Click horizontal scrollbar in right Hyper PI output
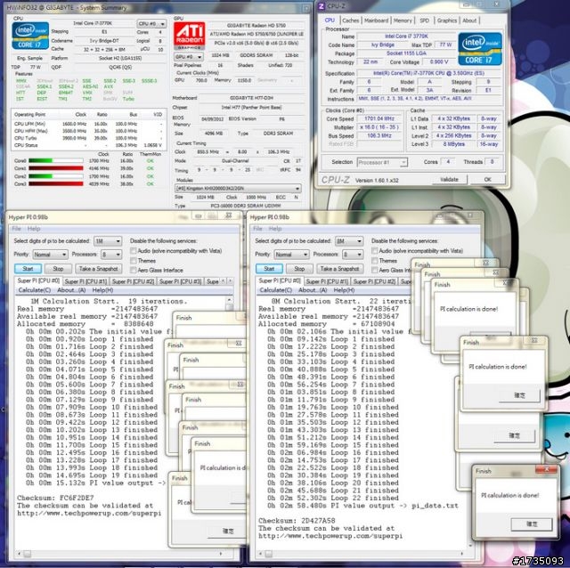Viewport: 570px width, 568px height. 361,554
